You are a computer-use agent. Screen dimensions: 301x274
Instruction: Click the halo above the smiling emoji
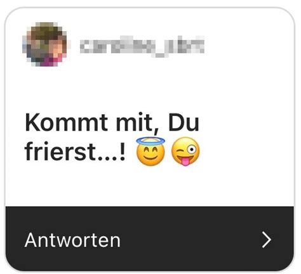tap(150, 140)
